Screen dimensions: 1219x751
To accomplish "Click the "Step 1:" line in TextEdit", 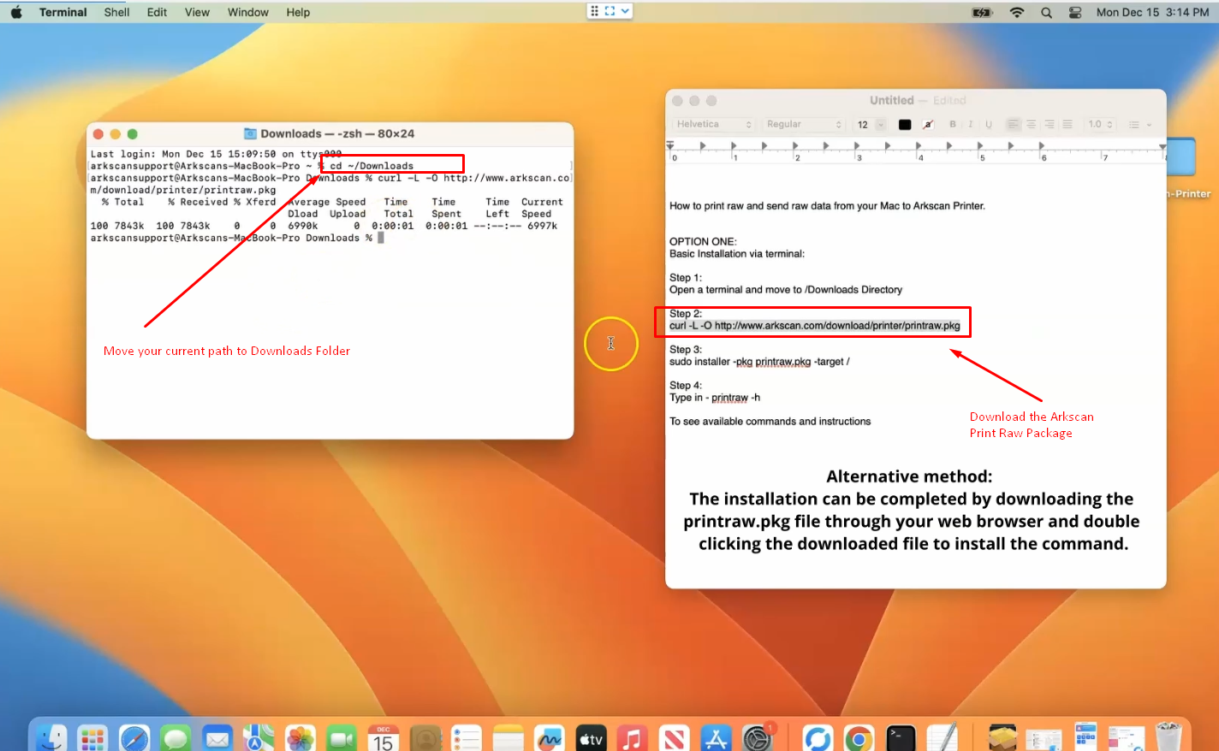I will pos(686,278).
